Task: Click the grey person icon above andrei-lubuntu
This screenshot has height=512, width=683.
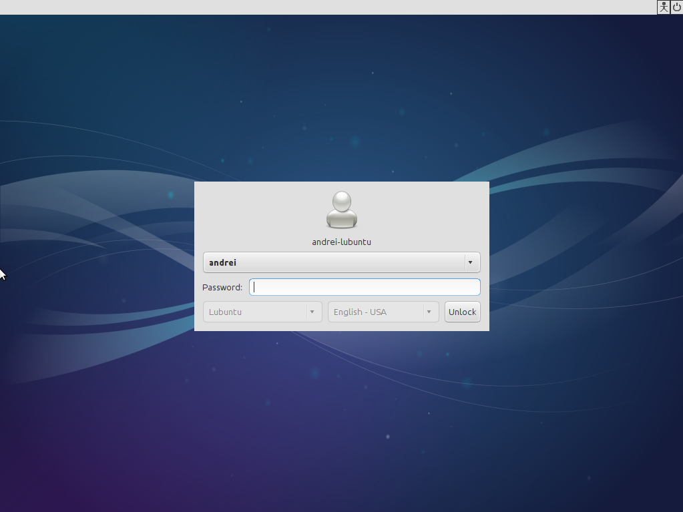Action: pyautogui.click(x=341, y=210)
